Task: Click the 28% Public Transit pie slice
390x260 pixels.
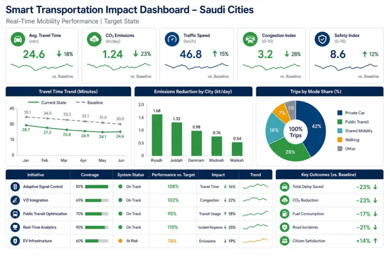Action: click(290, 151)
